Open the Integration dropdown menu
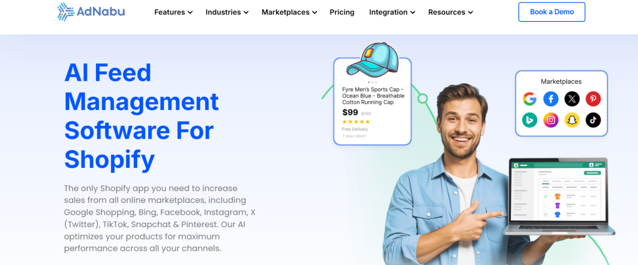The height and width of the screenshot is (265, 638). click(x=393, y=12)
